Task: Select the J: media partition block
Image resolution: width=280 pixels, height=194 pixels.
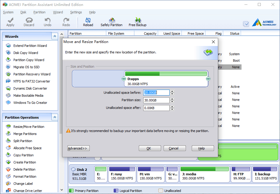Action: coord(205,174)
